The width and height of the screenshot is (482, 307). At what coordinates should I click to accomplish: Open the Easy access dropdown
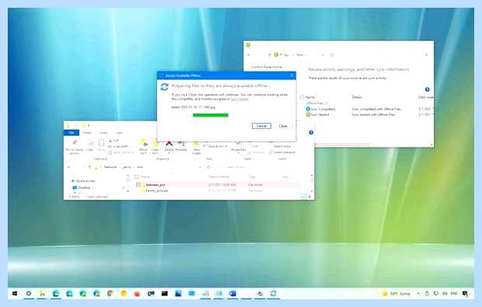click(215, 146)
